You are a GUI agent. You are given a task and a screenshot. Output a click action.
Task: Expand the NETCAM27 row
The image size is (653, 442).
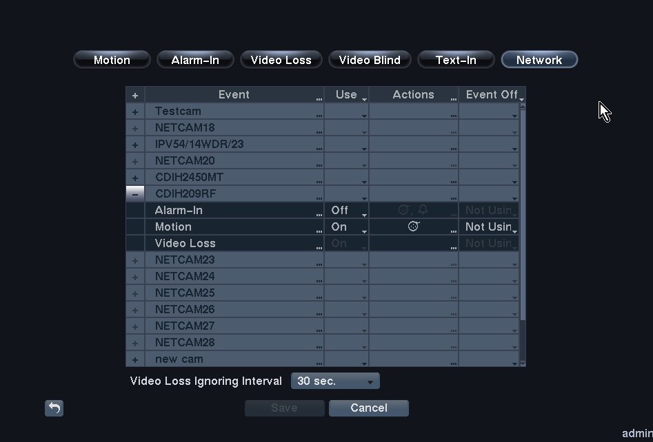(135, 327)
